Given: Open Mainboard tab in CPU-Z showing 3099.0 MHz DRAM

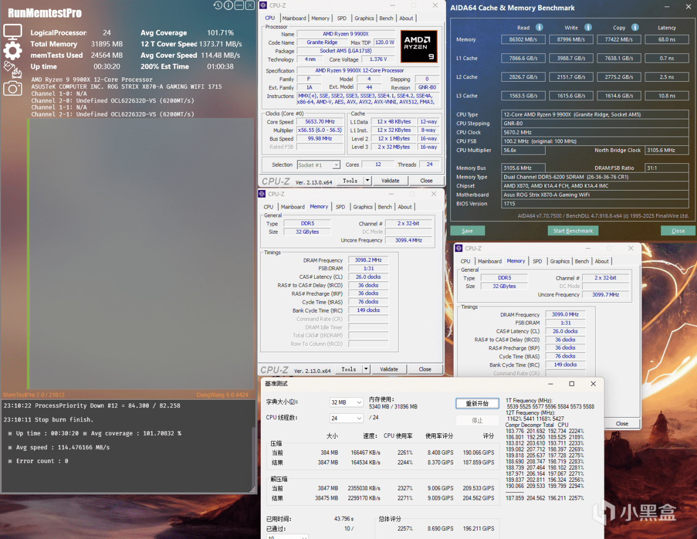Looking at the screenshot, I should (x=490, y=261).
